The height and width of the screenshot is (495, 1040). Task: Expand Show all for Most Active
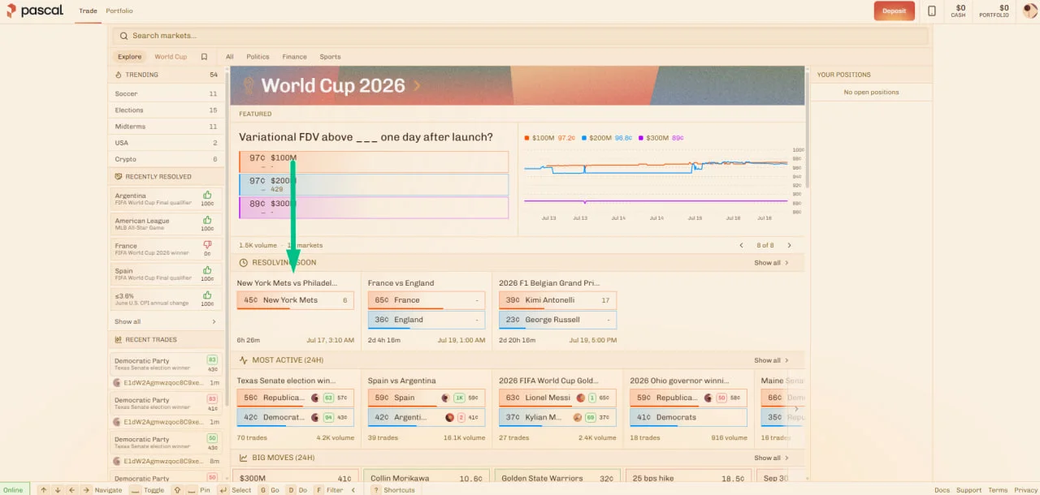771,360
